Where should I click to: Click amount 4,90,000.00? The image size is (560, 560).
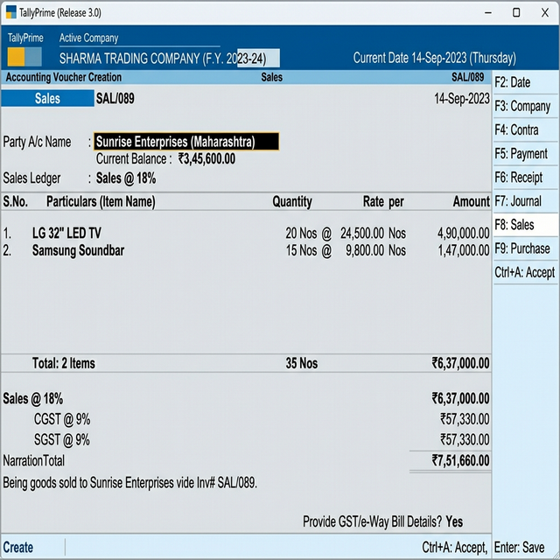point(463,234)
